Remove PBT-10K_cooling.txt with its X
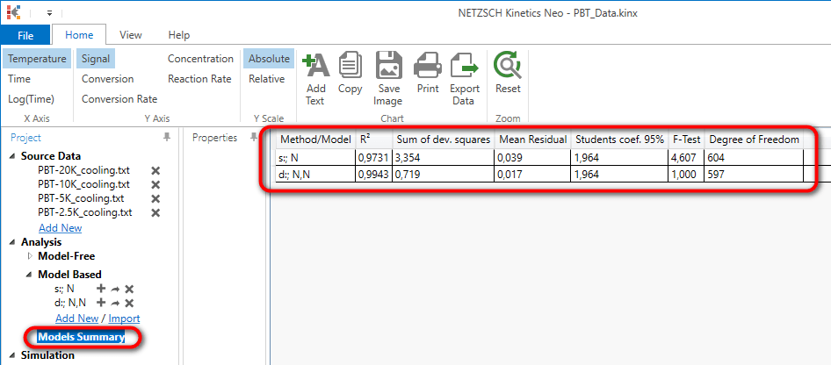The image size is (831, 365). 155,184
